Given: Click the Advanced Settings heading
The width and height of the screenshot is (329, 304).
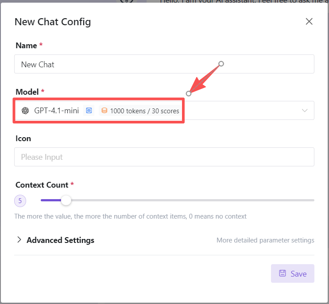Looking at the screenshot, I should (x=60, y=240).
